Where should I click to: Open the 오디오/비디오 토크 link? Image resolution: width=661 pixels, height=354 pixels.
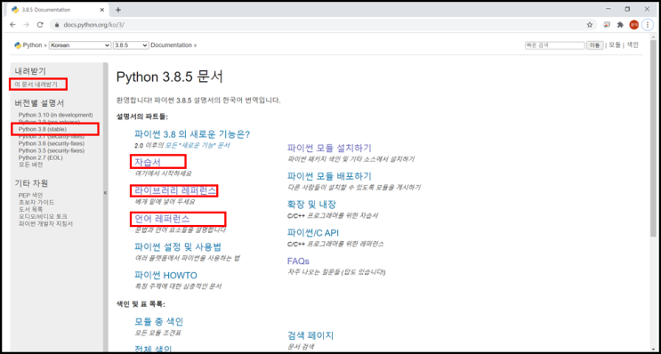pyautogui.click(x=43, y=217)
